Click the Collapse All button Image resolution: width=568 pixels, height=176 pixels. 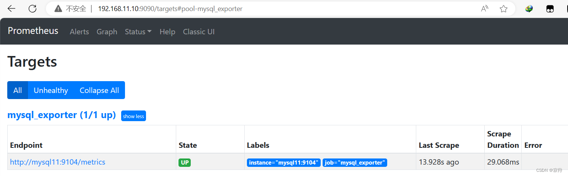click(99, 90)
